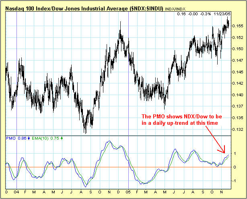This screenshot has height=199, width=247.
Task: Click the 05 year marker on time axis
Action: (128, 192)
